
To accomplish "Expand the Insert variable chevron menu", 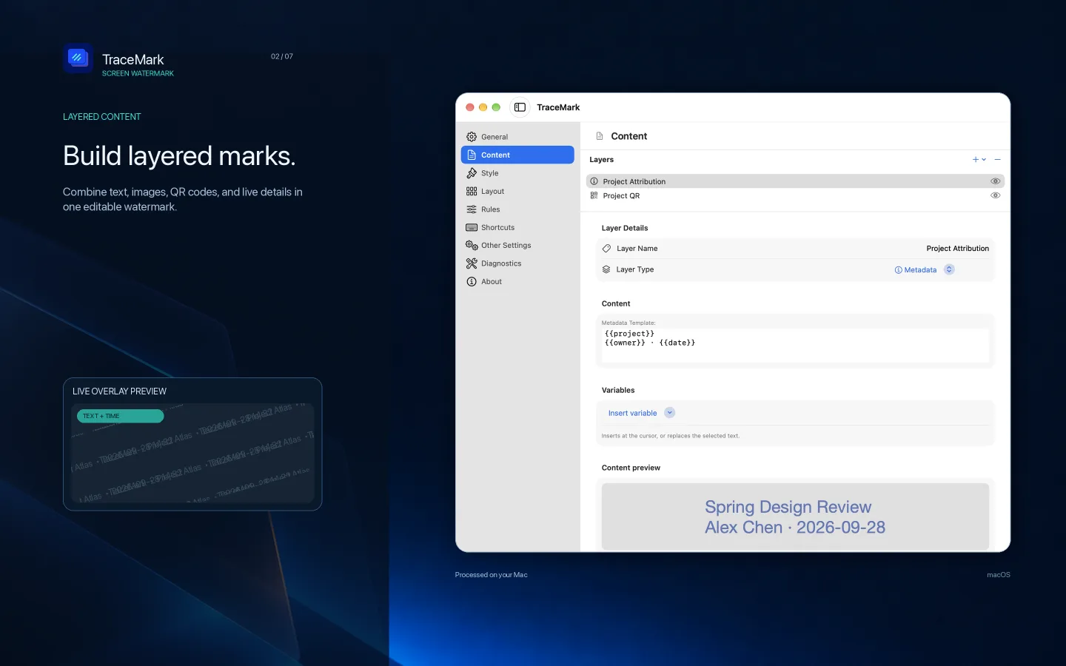I will [669, 413].
